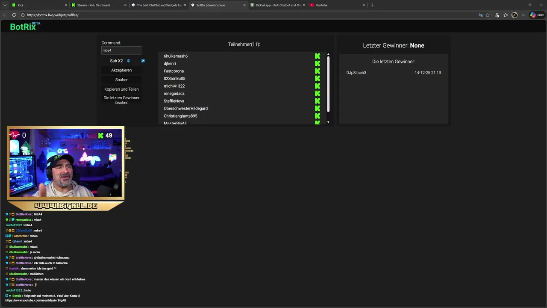Select participant renegadacz in the list

coord(174,94)
